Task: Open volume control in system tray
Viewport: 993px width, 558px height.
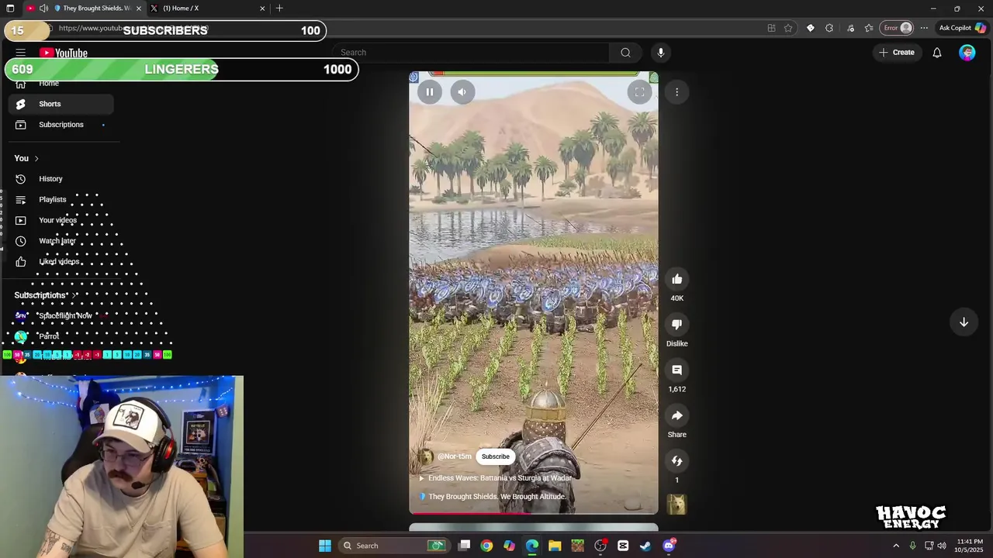Action: point(942,546)
